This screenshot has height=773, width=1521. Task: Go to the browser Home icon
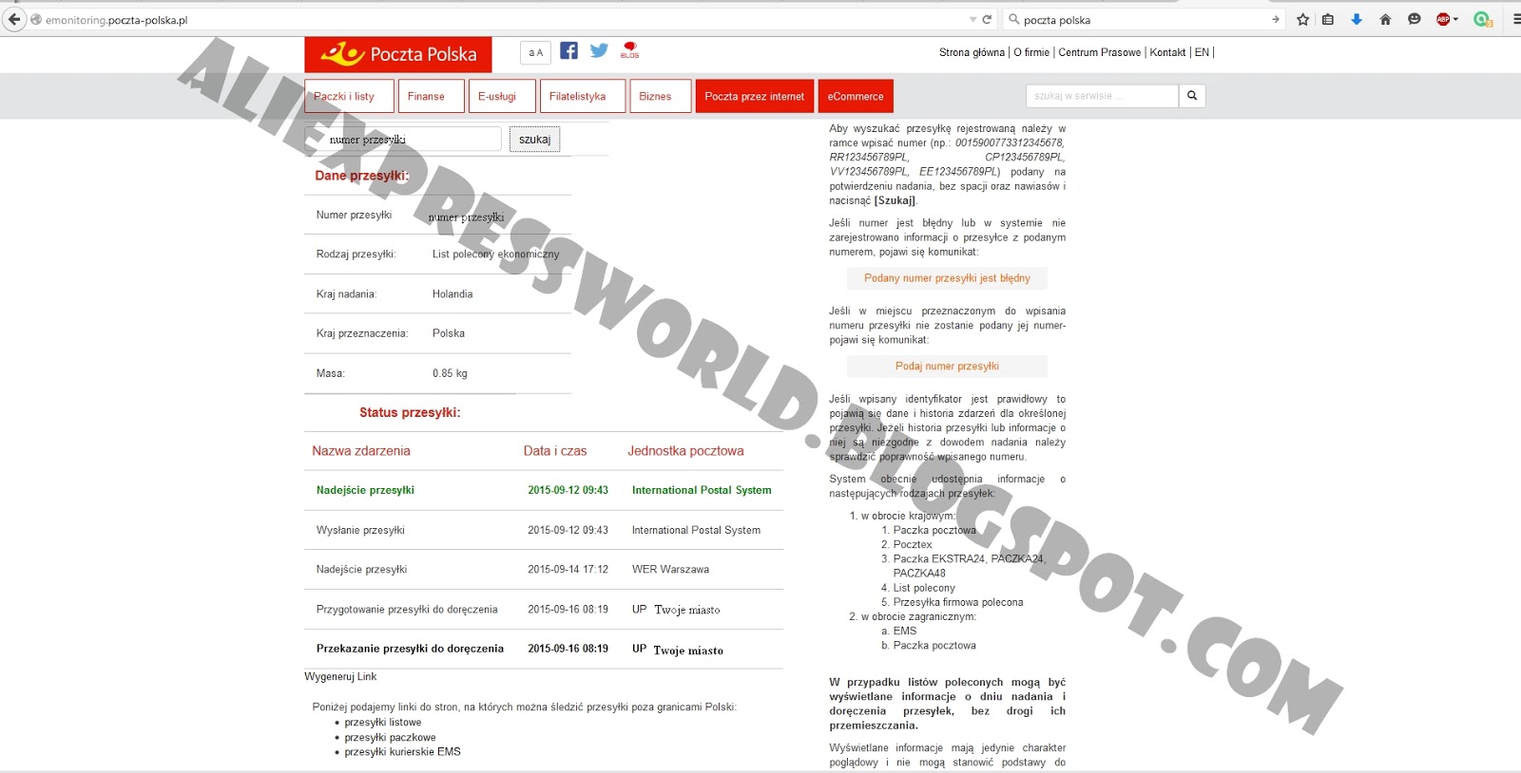click(x=1385, y=19)
